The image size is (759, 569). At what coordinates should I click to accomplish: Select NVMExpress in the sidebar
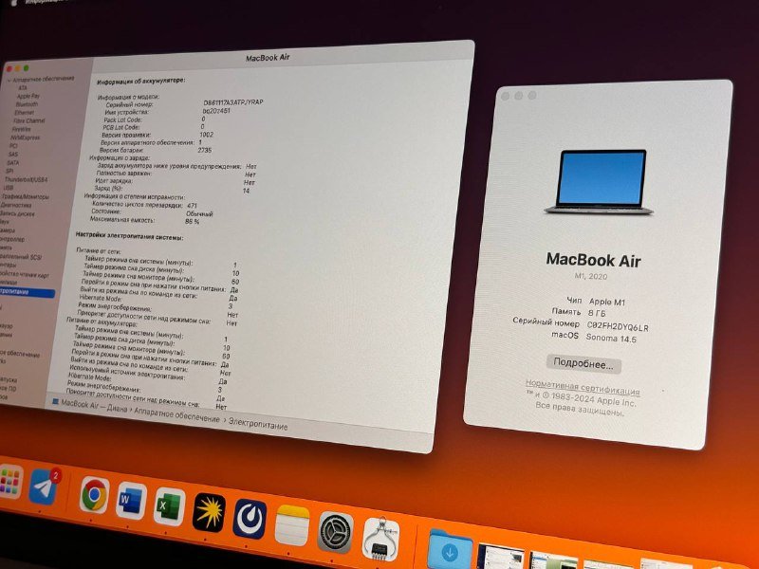point(26,137)
